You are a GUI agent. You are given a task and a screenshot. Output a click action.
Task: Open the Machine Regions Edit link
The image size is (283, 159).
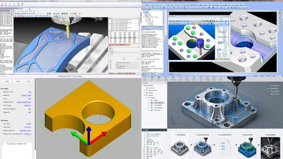point(30,109)
